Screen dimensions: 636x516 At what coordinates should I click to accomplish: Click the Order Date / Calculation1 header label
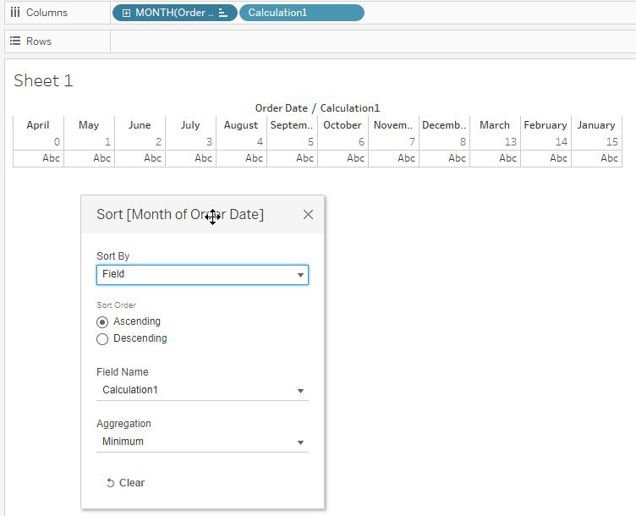pyautogui.click(x=317, y=108)
